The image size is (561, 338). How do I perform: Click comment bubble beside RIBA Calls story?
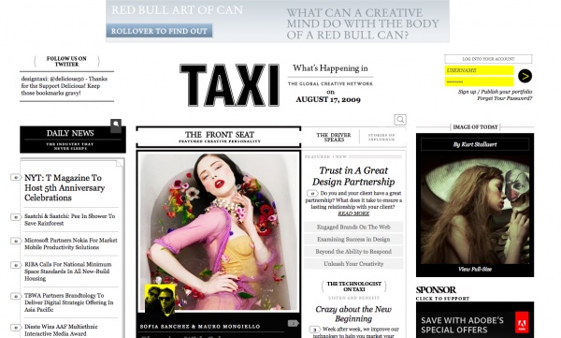pos(15,265)
